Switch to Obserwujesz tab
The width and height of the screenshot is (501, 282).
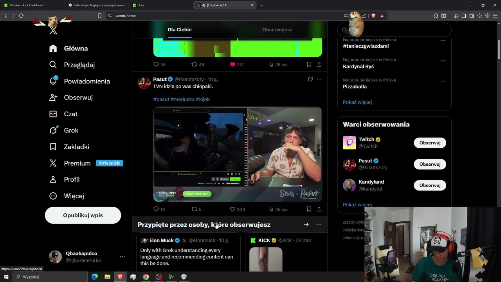pos(277,30)
